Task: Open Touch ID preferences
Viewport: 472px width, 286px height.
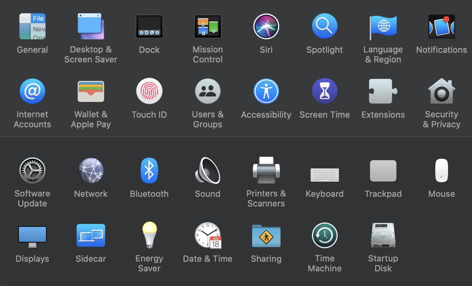Action: coord(149,91)
